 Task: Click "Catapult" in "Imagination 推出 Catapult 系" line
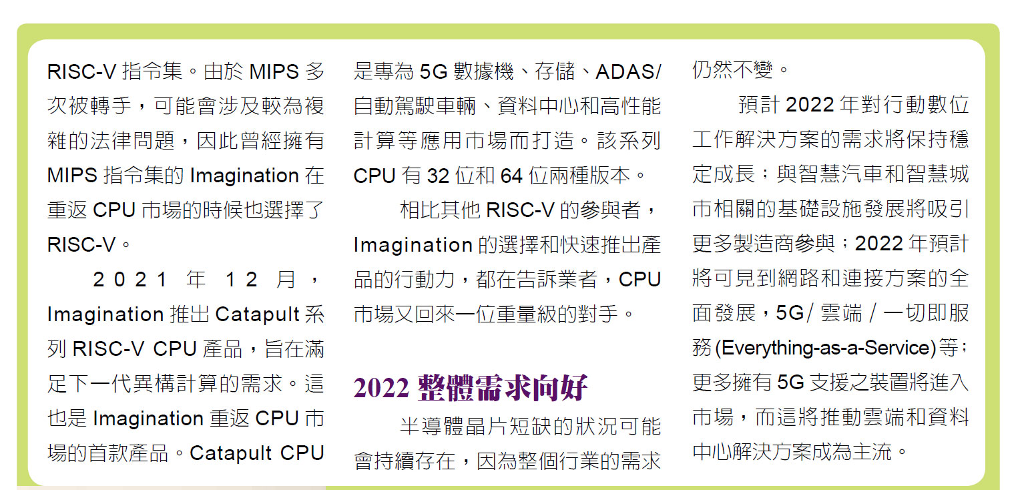pyautogui.click(x=257, y=314)
